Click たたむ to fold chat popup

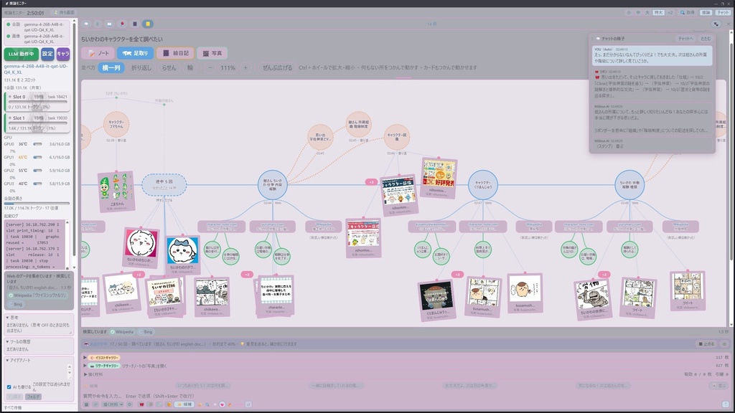[x=706, y=39]
